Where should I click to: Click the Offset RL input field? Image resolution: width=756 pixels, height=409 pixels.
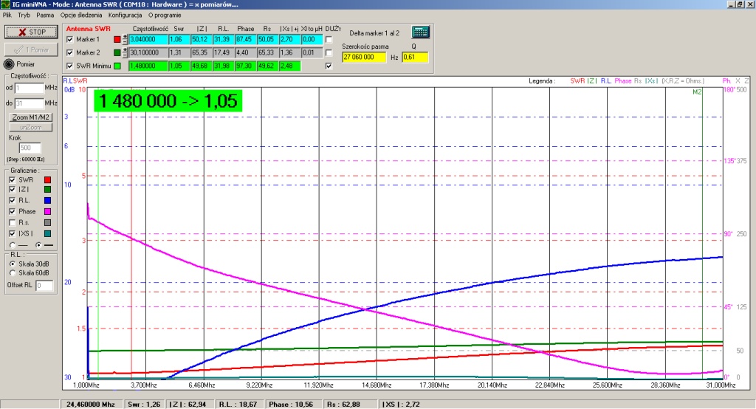(44, 285)
